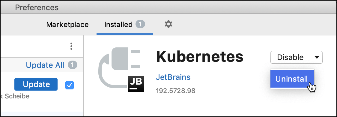Expand the Disable button dropdown arrow

(317, 57)
